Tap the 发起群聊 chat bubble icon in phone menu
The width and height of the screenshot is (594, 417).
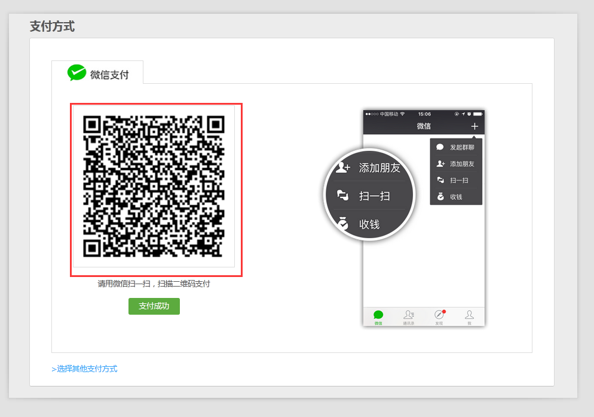click(440, 147)
